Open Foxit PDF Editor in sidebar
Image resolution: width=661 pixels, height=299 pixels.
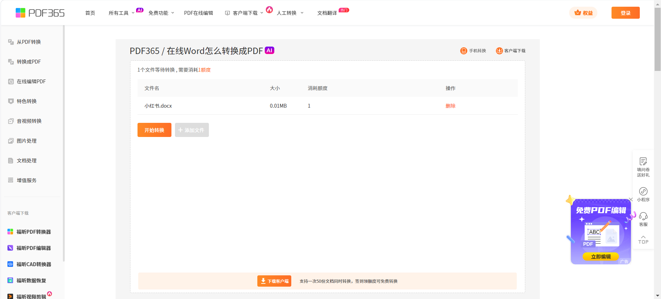(x=34, y=248)
